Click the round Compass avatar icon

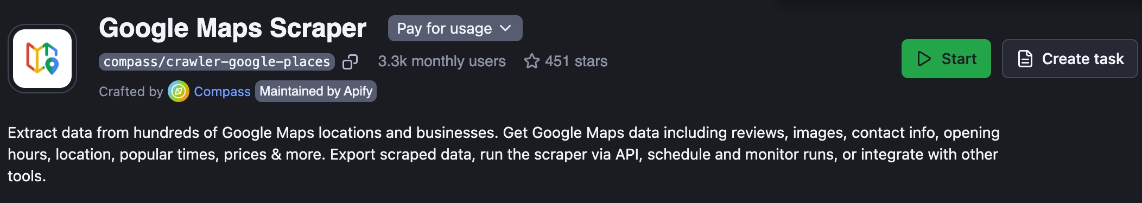click(178, 91)
